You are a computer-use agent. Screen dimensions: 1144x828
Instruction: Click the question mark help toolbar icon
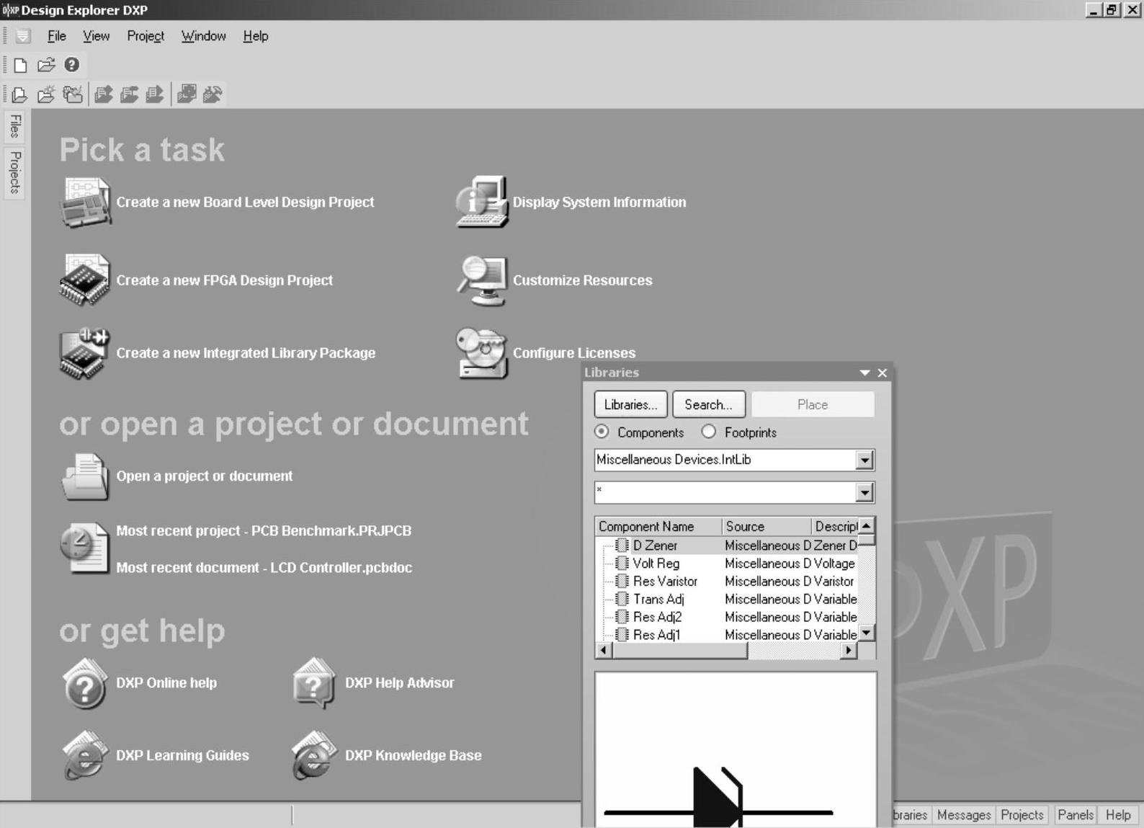[x=71, y=65]
